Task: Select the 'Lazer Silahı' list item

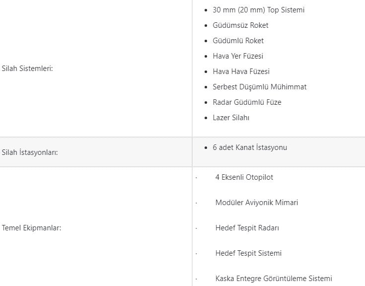Action: 231,118
